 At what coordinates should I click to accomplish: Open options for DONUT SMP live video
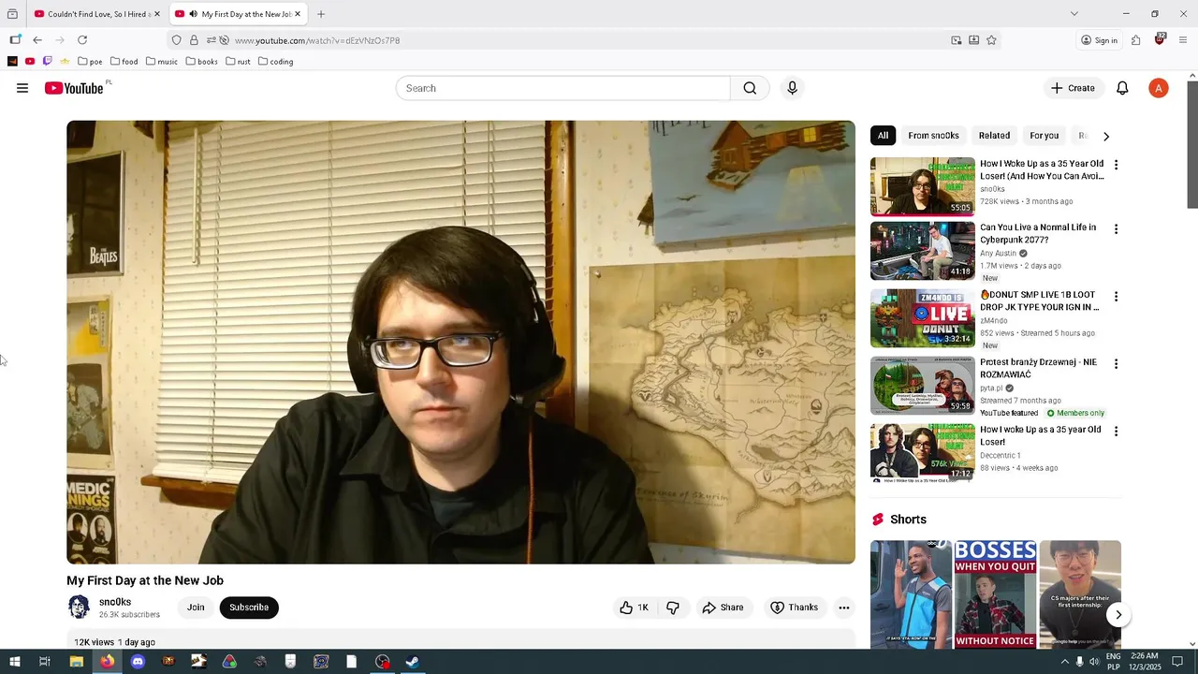[x=1116, y=296]
